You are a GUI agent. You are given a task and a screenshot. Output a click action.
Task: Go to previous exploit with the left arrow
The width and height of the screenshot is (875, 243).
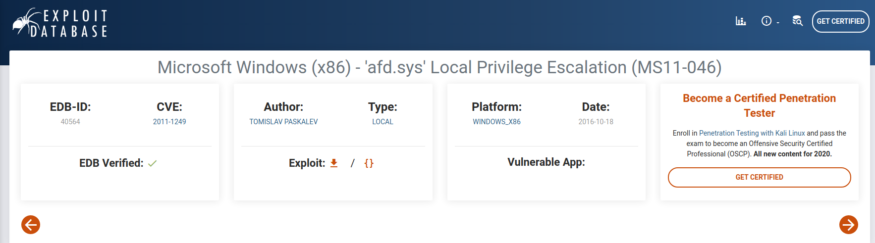click(31, 225)
